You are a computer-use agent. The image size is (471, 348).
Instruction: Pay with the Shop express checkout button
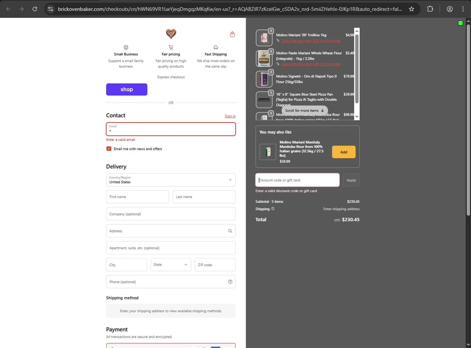[127, 89]
